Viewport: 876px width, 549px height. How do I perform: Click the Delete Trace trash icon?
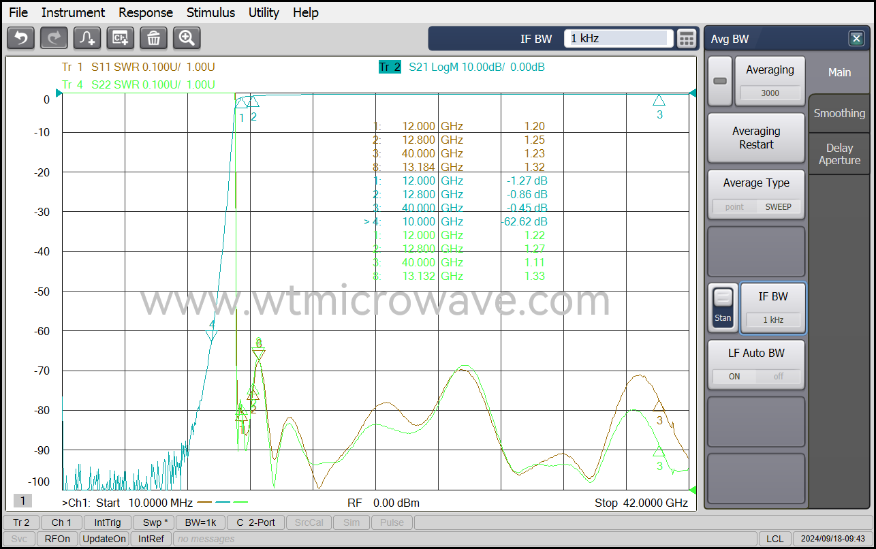coord(154,38)
